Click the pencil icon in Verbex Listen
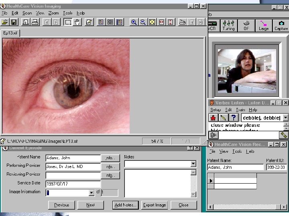Screen dimensions: 289x216 point(224,118)
